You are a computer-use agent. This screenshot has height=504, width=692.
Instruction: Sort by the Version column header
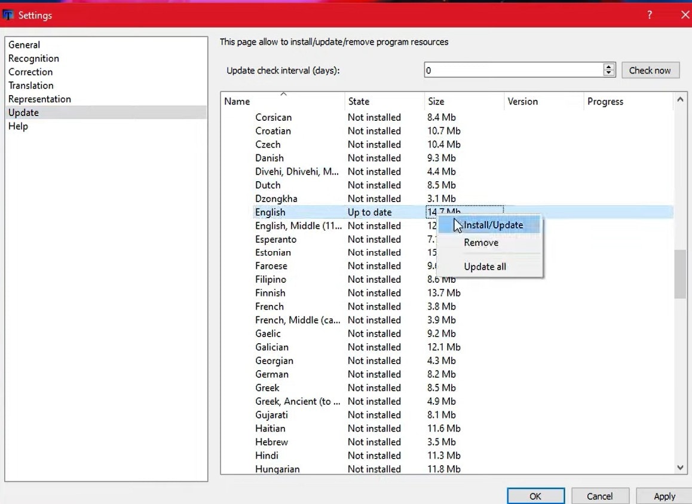pyautogui.click(x=543, y=101)
